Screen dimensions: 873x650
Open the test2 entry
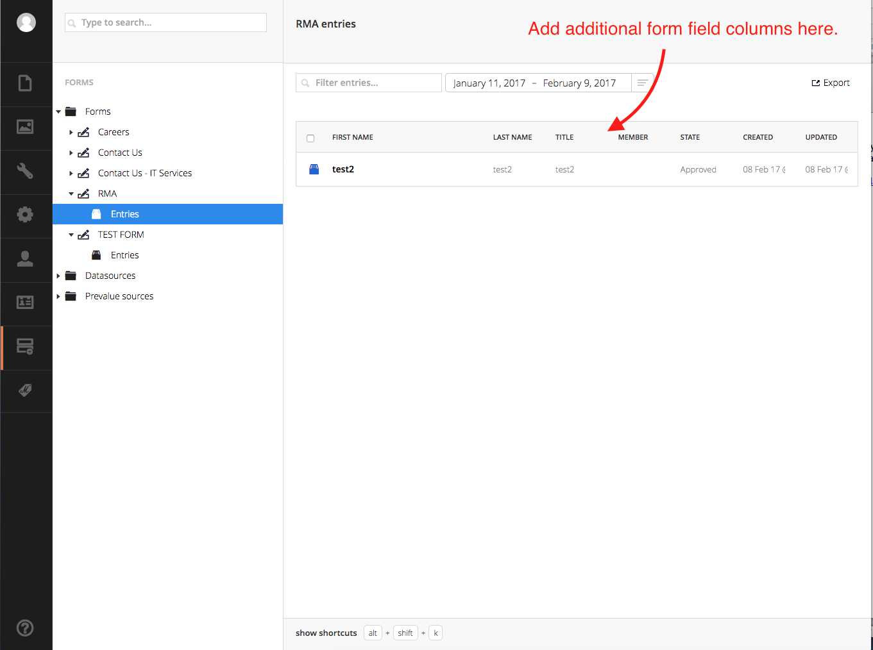[x=343, y=169]
